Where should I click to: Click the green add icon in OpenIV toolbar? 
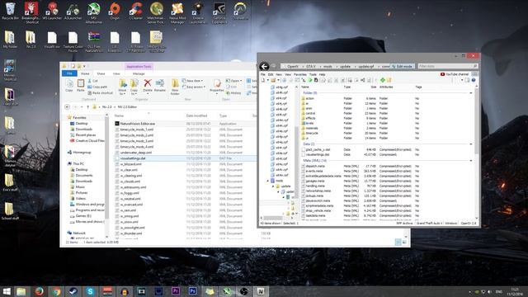[x=383, y=80]
